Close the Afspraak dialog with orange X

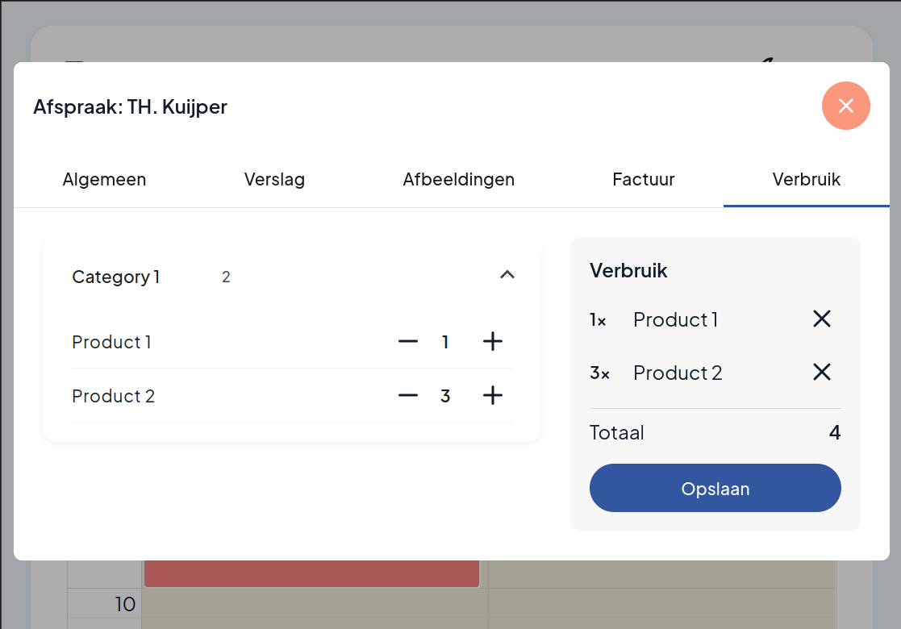(845, 106)
